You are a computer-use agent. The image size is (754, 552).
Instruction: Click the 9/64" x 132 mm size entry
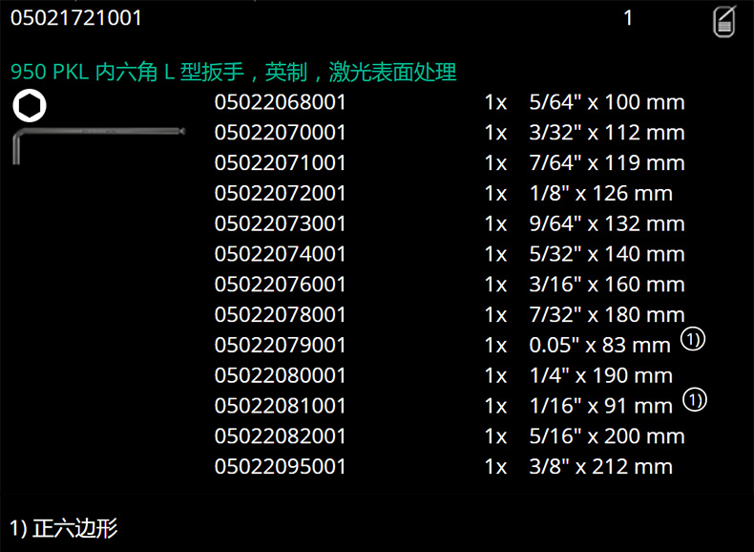(x=606, y=224)
